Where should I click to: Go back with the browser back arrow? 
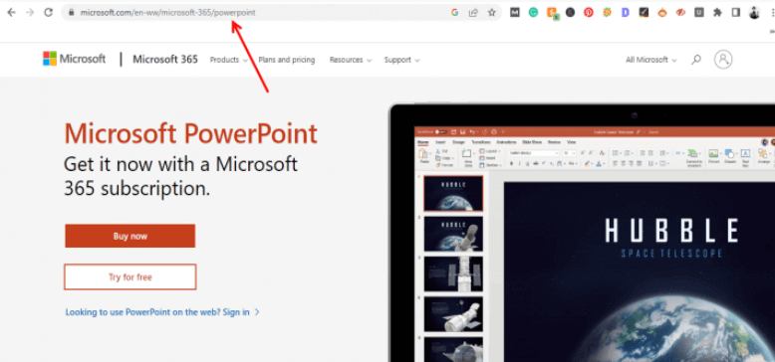[x=11, y=12]
